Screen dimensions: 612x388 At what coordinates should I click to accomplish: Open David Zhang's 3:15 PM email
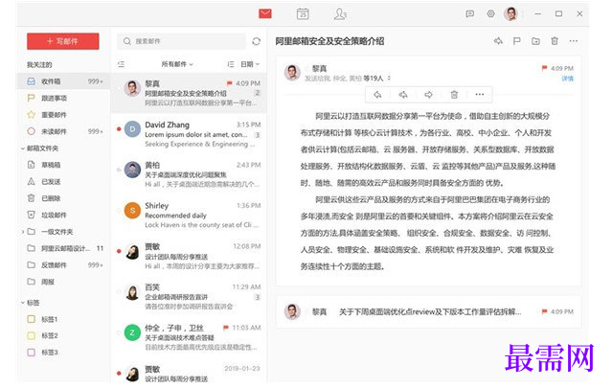(189, 134)
